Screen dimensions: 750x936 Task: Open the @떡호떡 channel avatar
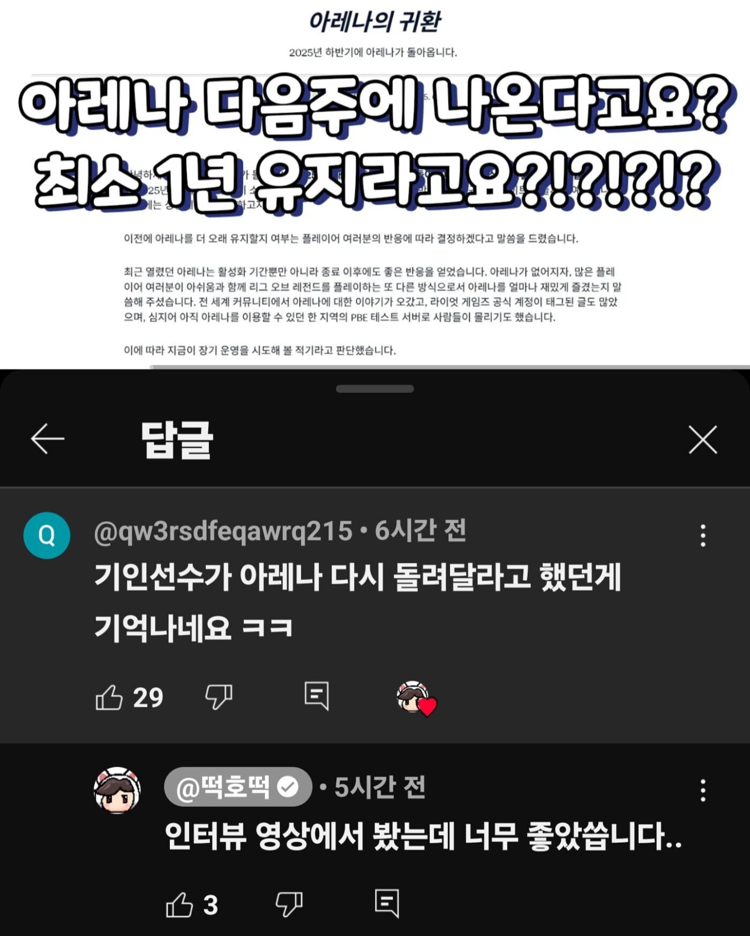coord(117,790)
